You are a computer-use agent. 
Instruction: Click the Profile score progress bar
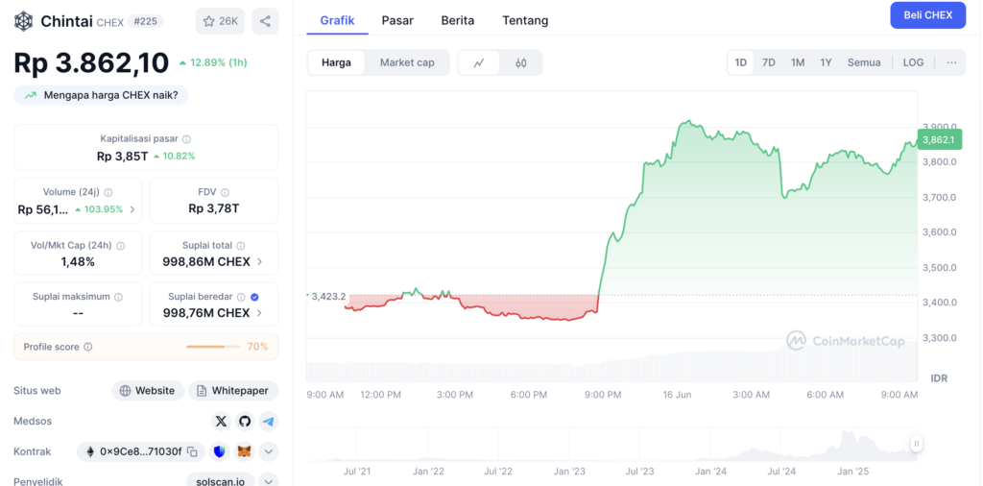click(213, 347)
